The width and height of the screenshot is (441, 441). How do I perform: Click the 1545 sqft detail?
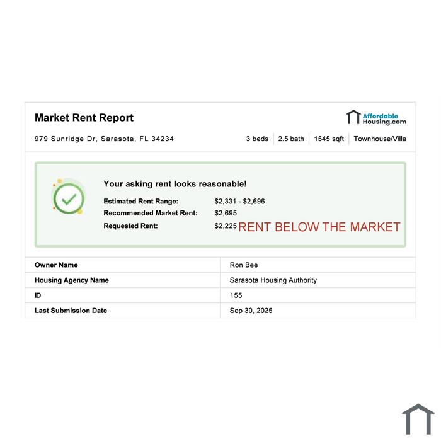[x=329, y=139]
